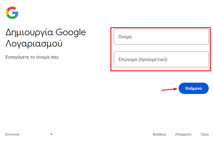213x142 pixels.
Task: Open the Ελληνικά language dropdown
Action: (29, 134)
